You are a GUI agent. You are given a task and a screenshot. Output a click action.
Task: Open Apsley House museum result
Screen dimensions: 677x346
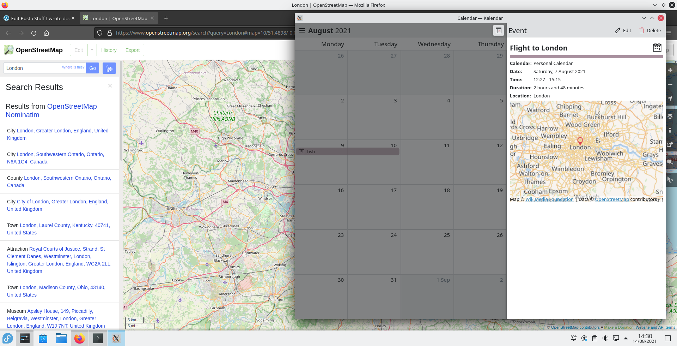(56, 318)
